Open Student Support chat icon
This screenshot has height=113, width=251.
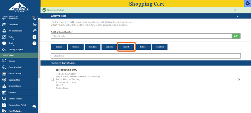click(4, 99)
